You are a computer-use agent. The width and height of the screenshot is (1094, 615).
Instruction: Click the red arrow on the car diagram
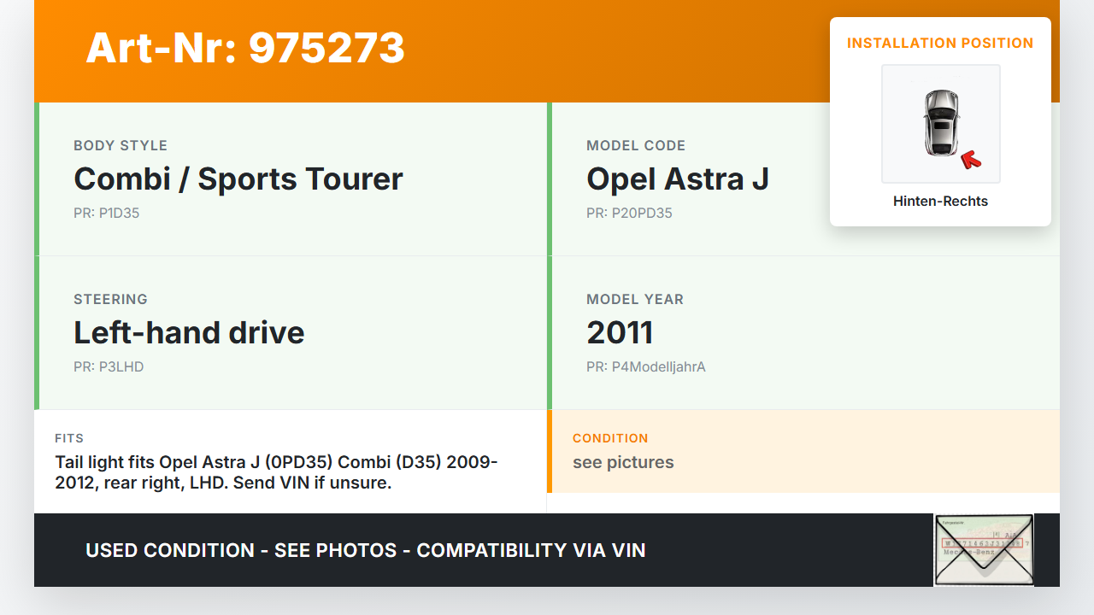pos(970,159)
